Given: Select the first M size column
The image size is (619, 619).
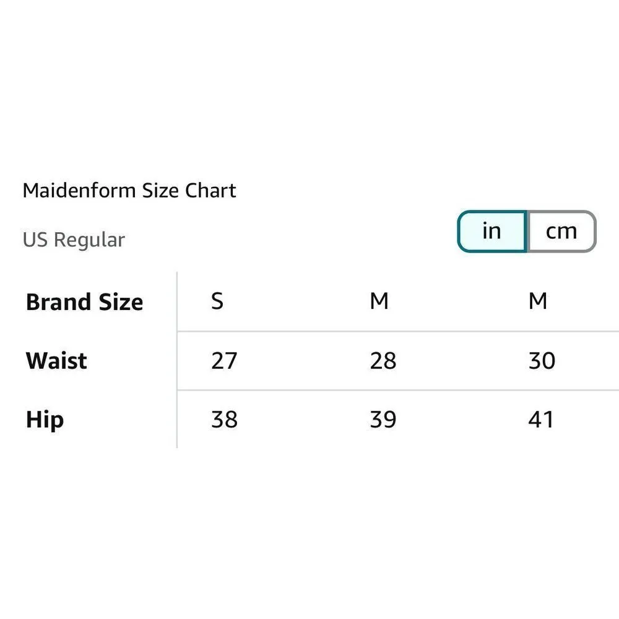Looking at the screenshot, I should pyautogui.click(x=381, y=301).
